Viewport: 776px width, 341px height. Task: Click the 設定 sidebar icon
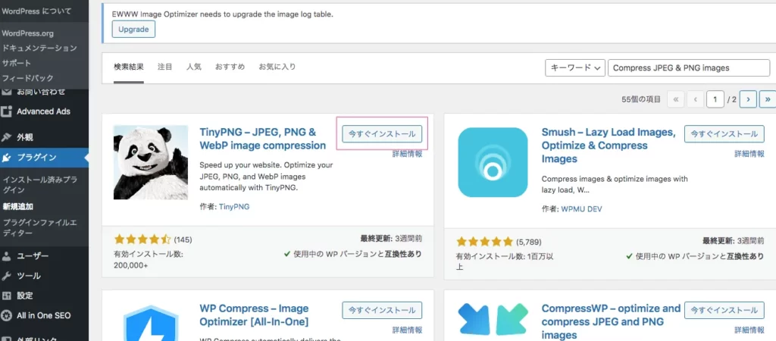pos(6,296)
